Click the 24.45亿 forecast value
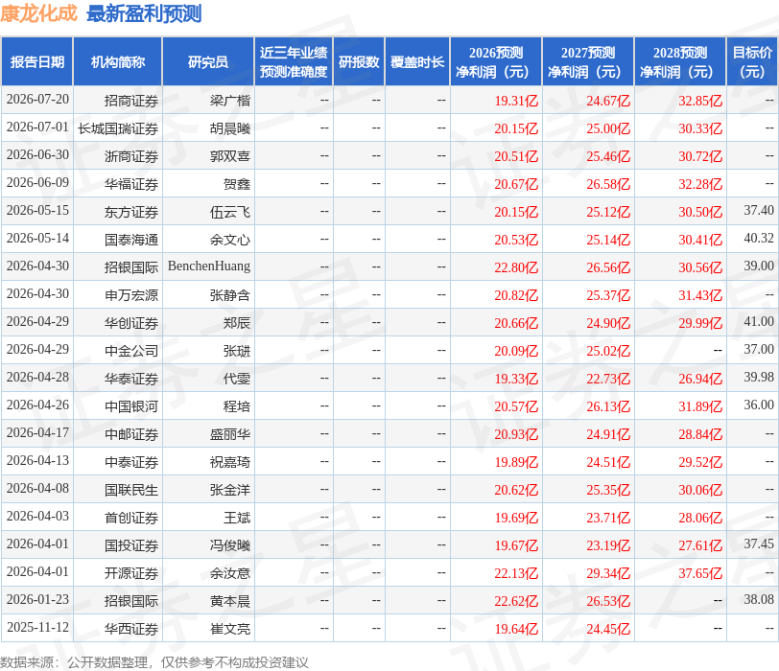The width and height of the screenshot is (779, 671). pyautogui.click(x=608, y=629)
